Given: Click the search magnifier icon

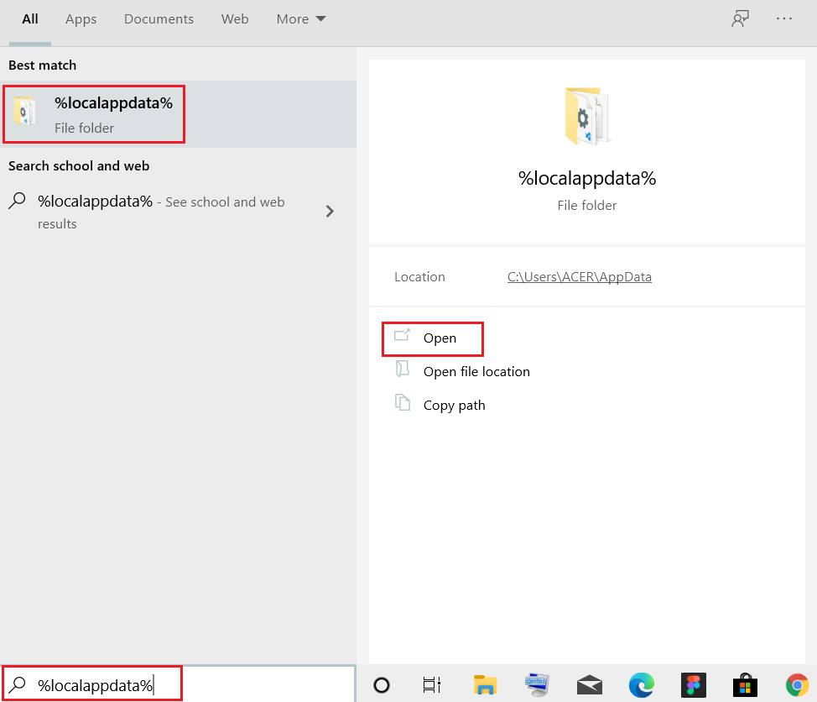Looking at the screenshot, I should 18,685.
